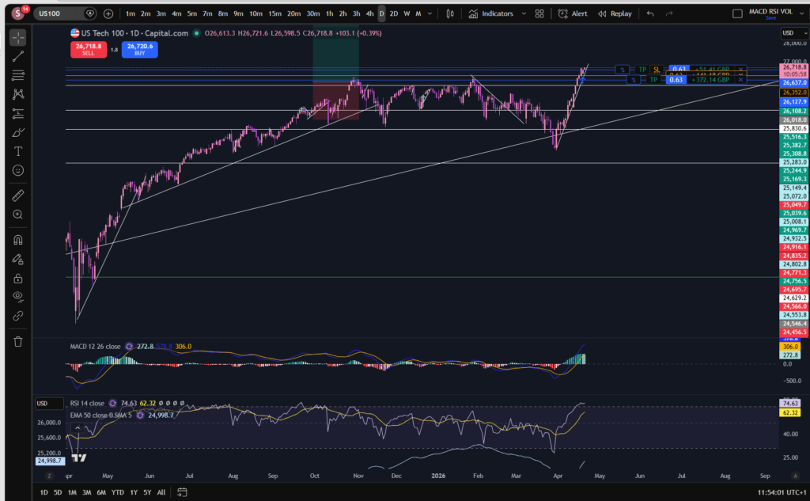Image resolution: width=810 pixels, height=501 pixels.
Task: Click the US100 symbol search field
Action: tap(58, 13)
